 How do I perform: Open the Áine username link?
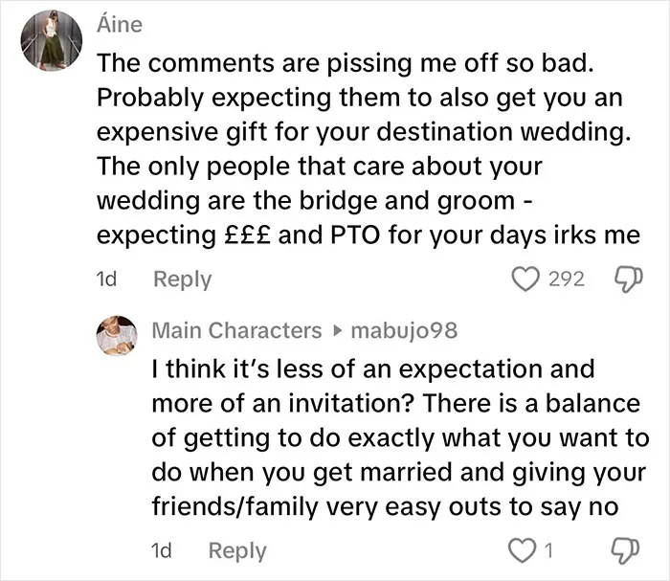pyautogui.click(x=120, y=24)
